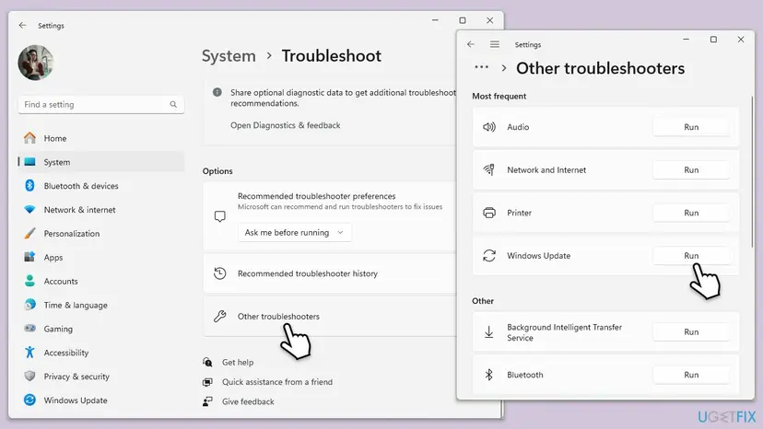Click the Network and Internet troubleshooter icon
This screenshot has height=429, width=763.
[x=489, y=169]
